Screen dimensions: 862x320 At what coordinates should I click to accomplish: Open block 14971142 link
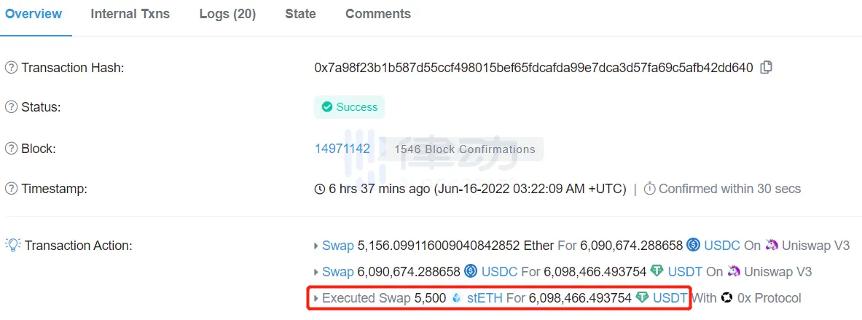[x=342, y=149]
